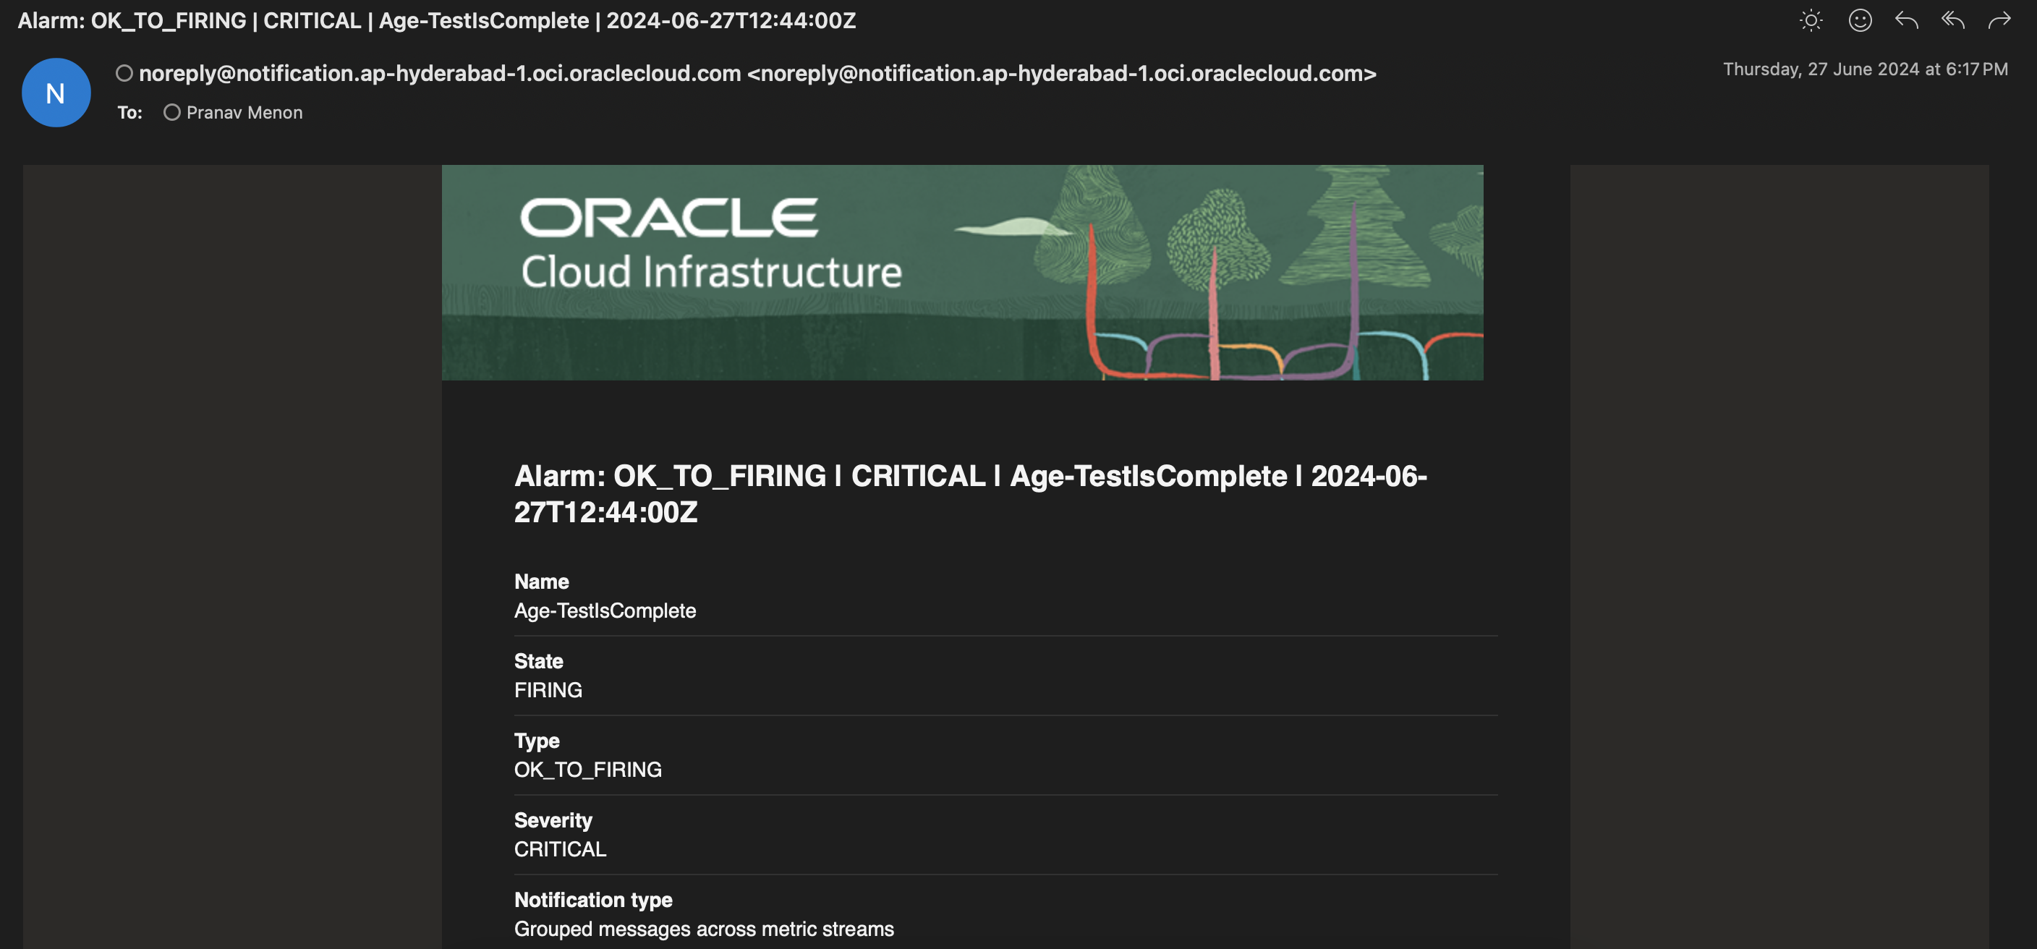Click the ORACLE logo in the banner
The width and height of the screenshot is (2037, 949).
coord(668,218)
